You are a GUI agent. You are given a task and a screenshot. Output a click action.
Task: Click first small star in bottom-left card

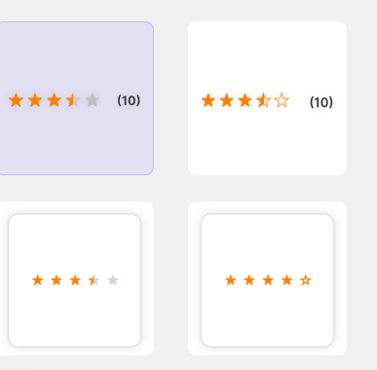(x=38, y=280)
